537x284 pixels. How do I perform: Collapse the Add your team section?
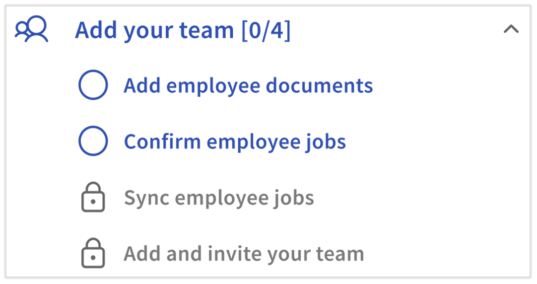click(x=511, y=30)
